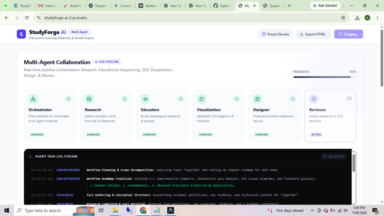Click the Reviewer loading spinner
The width and height of the screenshot is (384, 216).
coord(349,99)
